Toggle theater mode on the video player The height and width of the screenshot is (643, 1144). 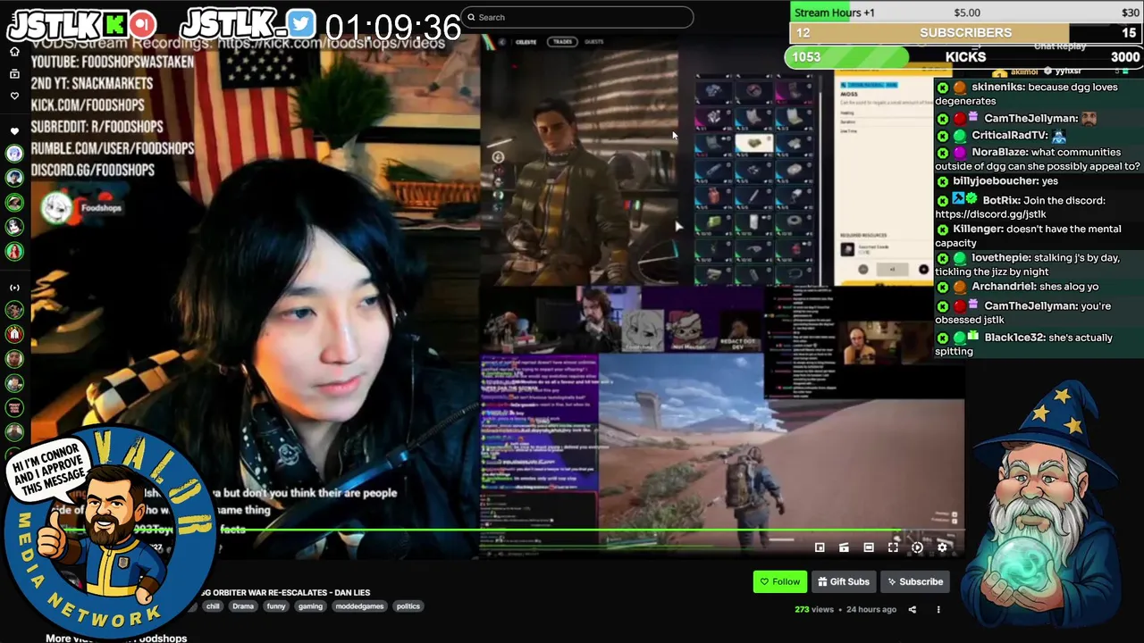coord(869,547)
